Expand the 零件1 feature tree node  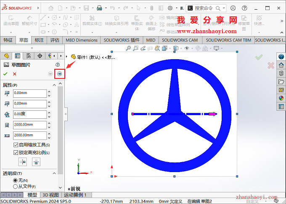67,56
